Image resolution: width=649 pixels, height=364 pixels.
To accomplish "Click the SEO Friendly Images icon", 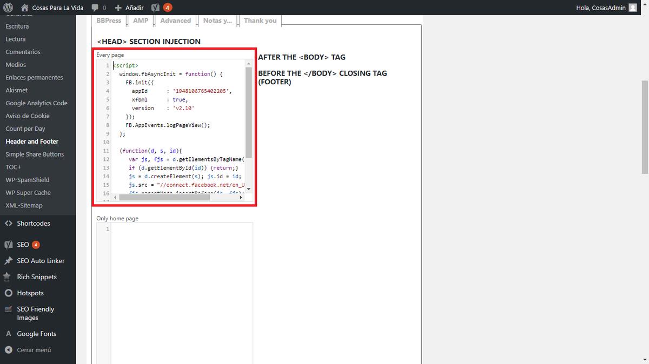I will pos(8,309).
